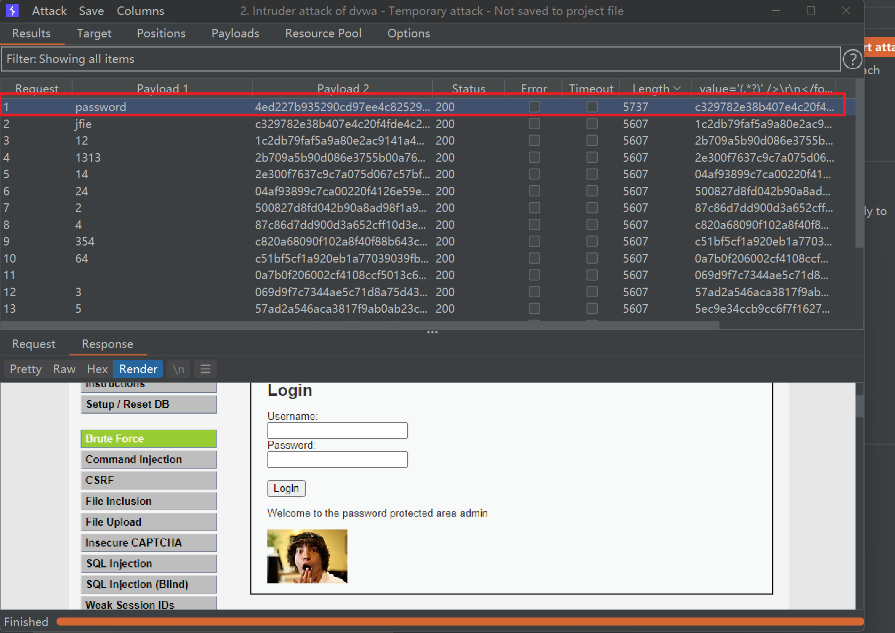The height and width of the screenshot is (633, 895).
Task: Toggle Timeout checkbox in request 5 row
Action: [x=592, y=174]
